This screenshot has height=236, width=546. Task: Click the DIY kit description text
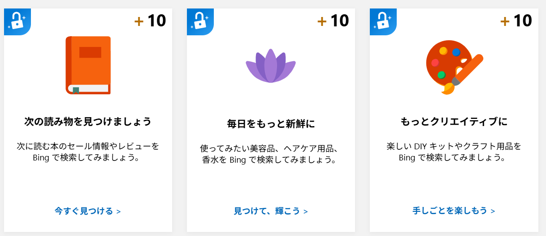(x=454, y=152)
